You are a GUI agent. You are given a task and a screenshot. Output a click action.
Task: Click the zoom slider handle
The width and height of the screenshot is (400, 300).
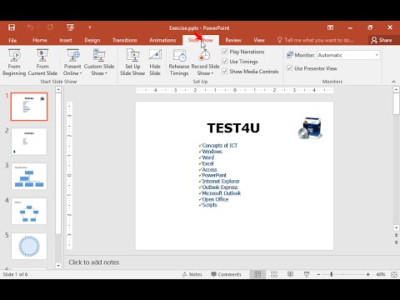pos(332,274)
